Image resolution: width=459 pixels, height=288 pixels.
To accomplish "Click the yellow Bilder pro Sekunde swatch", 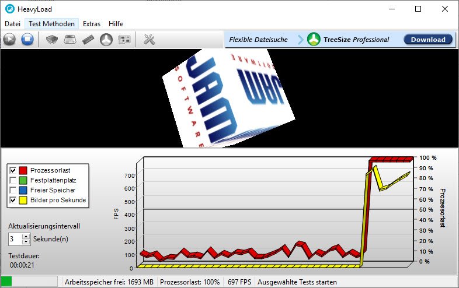I will pyautogui.click(x=23, y=200).
